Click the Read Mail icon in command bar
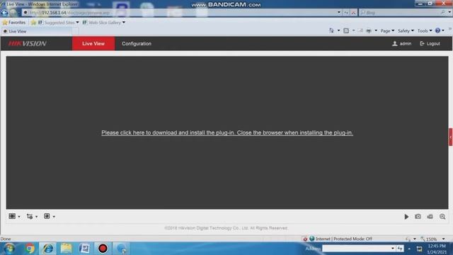 (x=360, y=30)
